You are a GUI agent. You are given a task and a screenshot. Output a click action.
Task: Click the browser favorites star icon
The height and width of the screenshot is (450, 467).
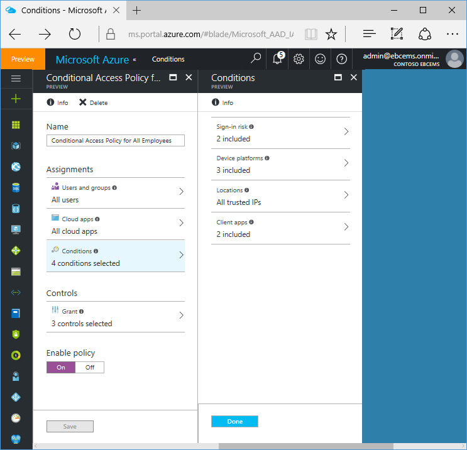tap(331, 34)
